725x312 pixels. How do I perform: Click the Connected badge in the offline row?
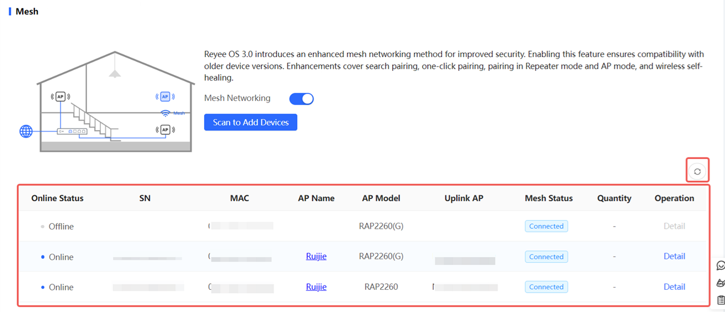[546, 226]
